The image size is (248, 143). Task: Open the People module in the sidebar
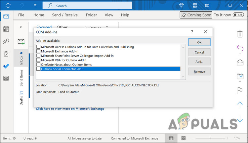pyautogui.click(x=6, y=41)
